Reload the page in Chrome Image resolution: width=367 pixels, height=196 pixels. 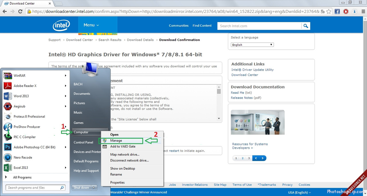pos(20,11)
